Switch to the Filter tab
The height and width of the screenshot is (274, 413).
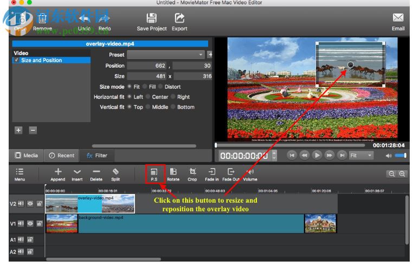pyautogui.click(x=97, y=156)
